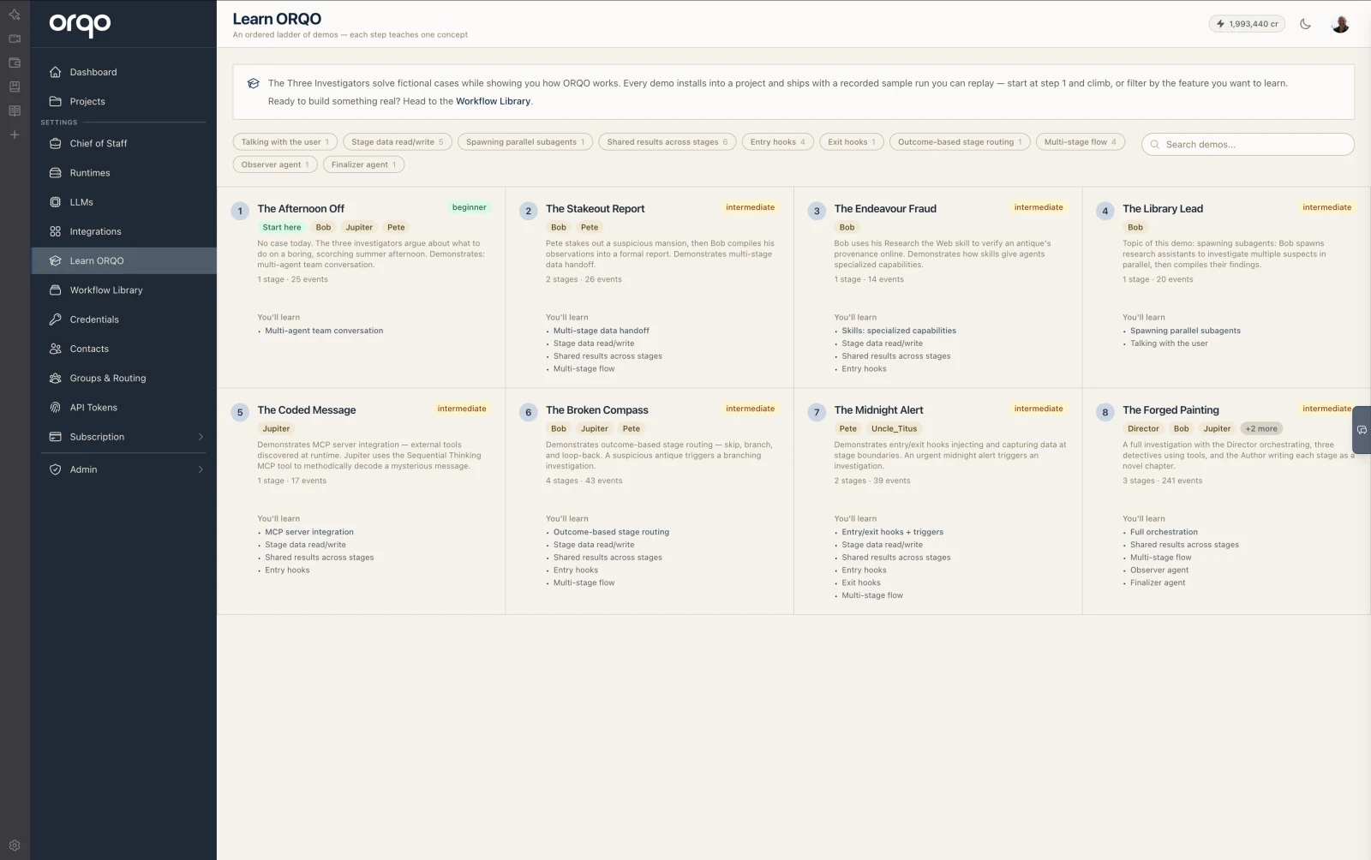Click the video camera icon in the left strip

(x=15, y=39)
